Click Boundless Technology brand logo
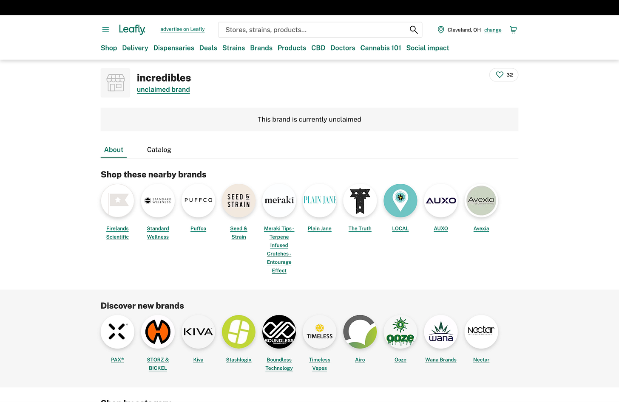 tap(279, 332)
